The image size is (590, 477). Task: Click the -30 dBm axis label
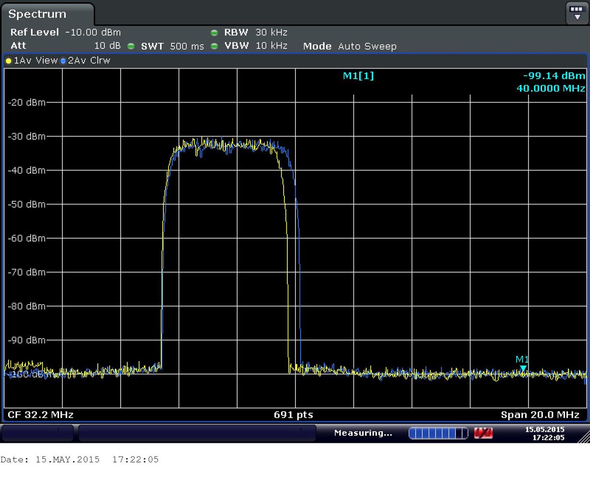pyautogui.click(x=27, y=136)
